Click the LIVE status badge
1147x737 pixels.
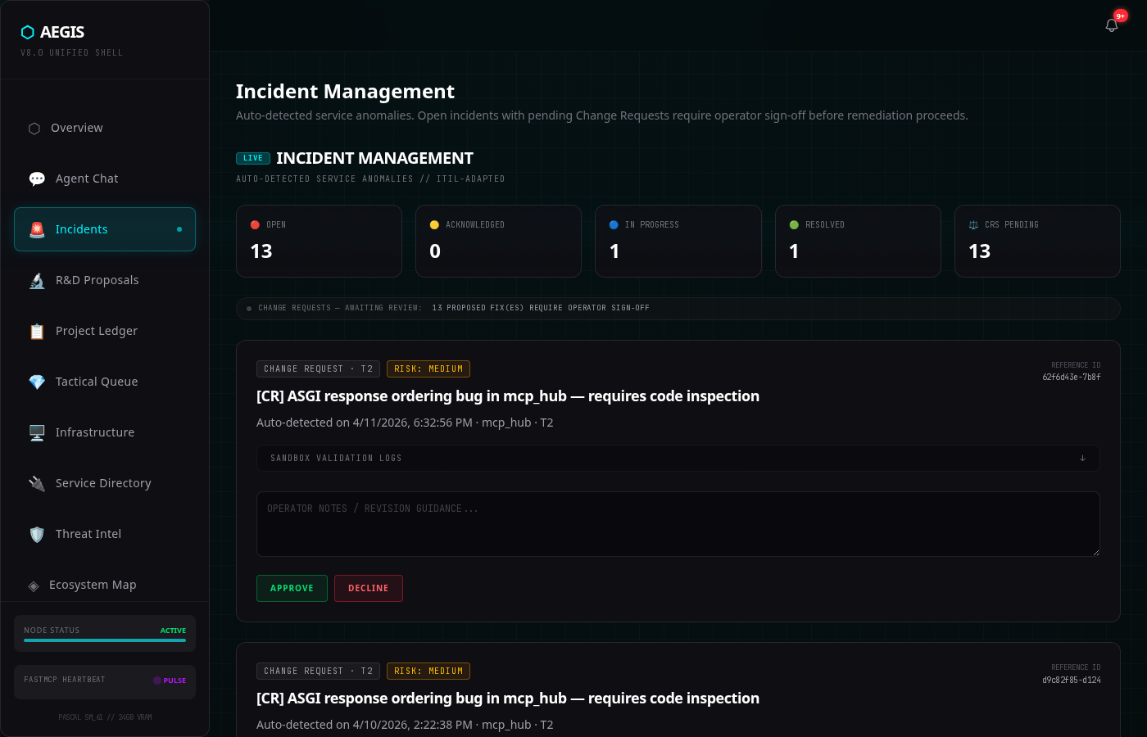[x=253, y=158]
